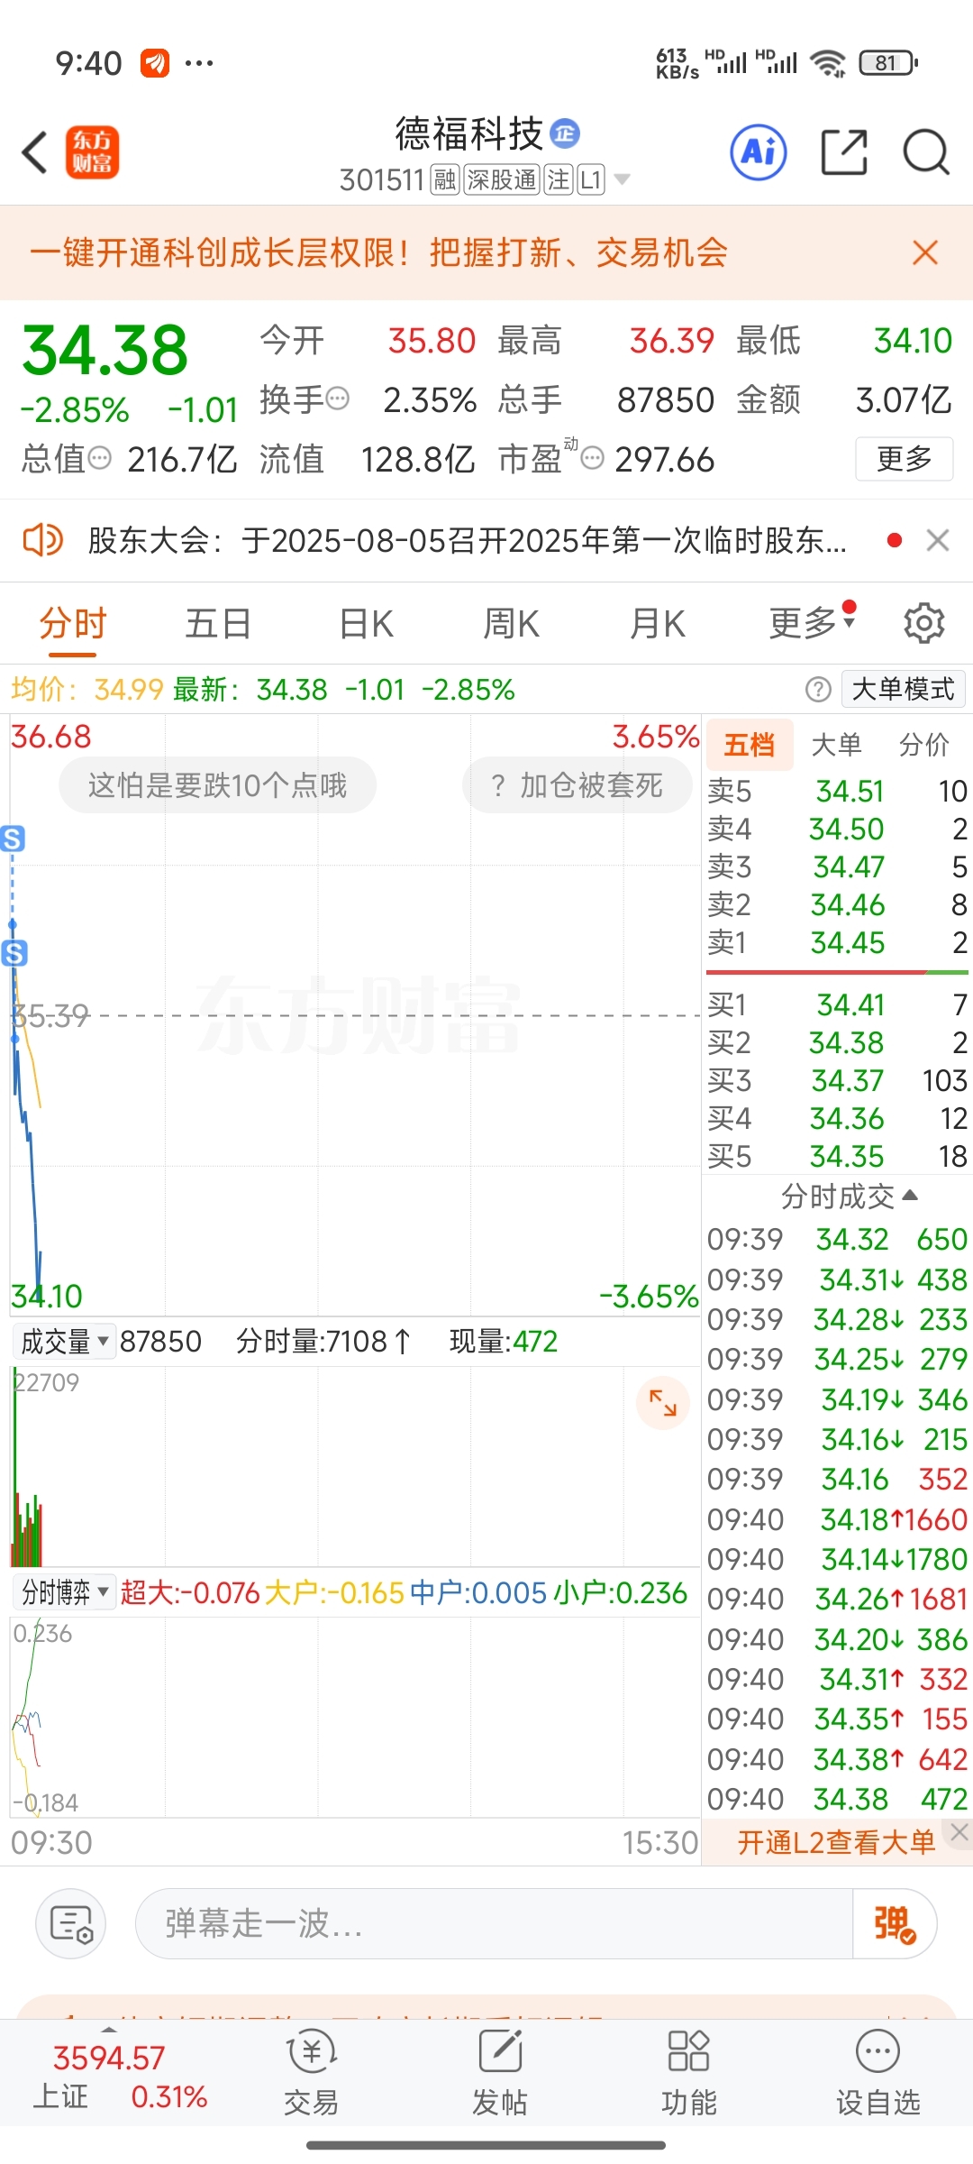The height and width of the screenshot is (2164, 973).
Task: Tap the buy-sell ratio bar under 卖1
Action: (837, 972)
